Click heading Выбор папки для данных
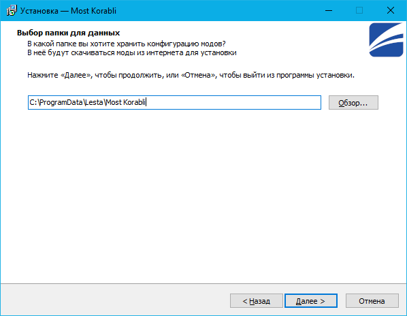The width and height of the screenshot is (407, 316). 68,33
